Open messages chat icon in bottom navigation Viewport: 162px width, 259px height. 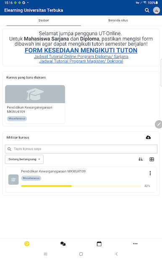click(x=63, y=243)
